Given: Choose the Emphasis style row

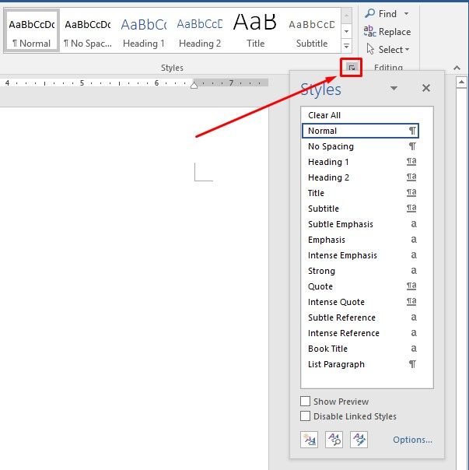Looking at the screenshot, I should (360, 240).
